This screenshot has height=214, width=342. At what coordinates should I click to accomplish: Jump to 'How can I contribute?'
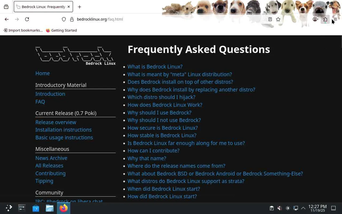tap(153, 151)
